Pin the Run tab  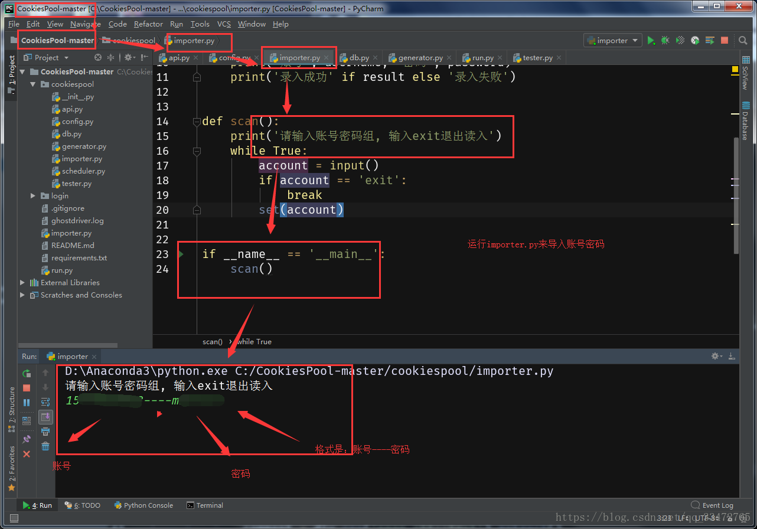(x=27, y=440)
